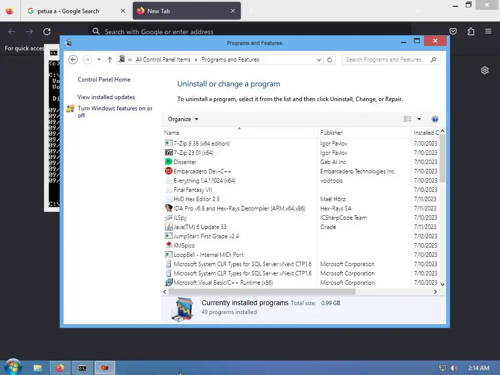This screenshot has height=375, width=500.
Task: Click the IDA Pro portrait icon
Action: [x=168, y=208]
